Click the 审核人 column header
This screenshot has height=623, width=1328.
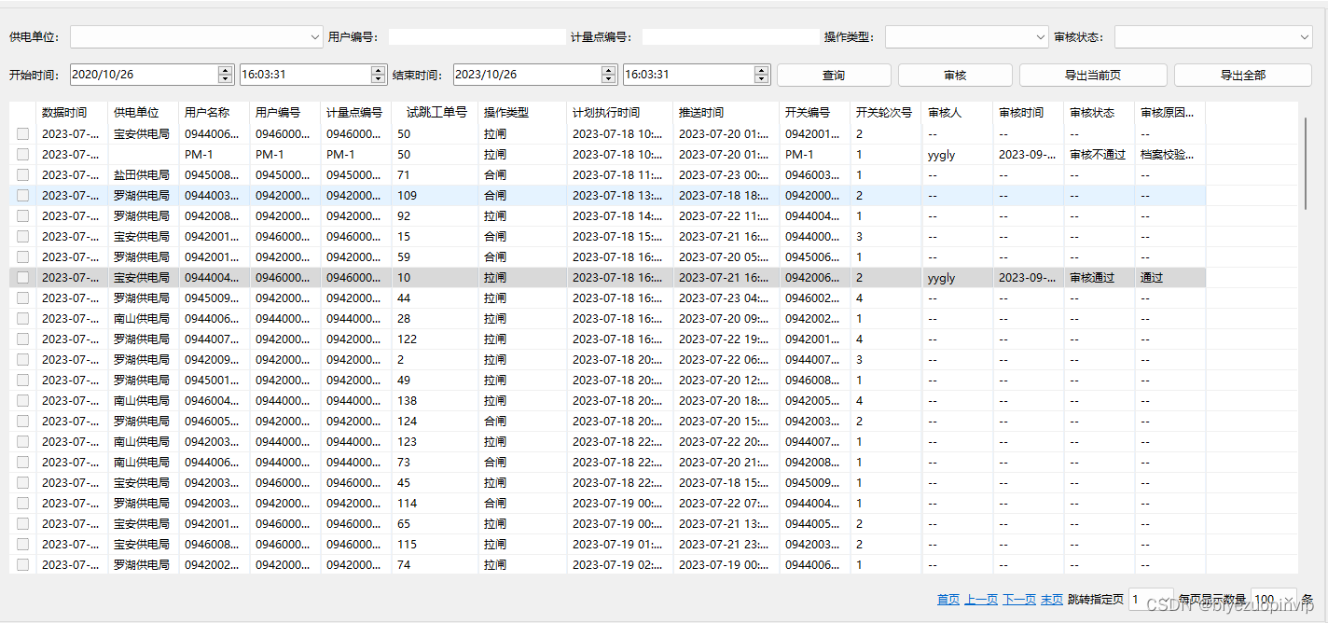[x=958, y=112]
